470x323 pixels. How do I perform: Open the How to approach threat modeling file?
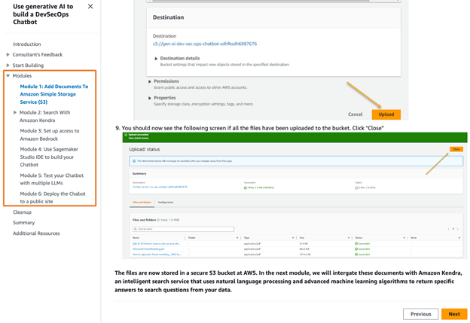coord(157,254)
